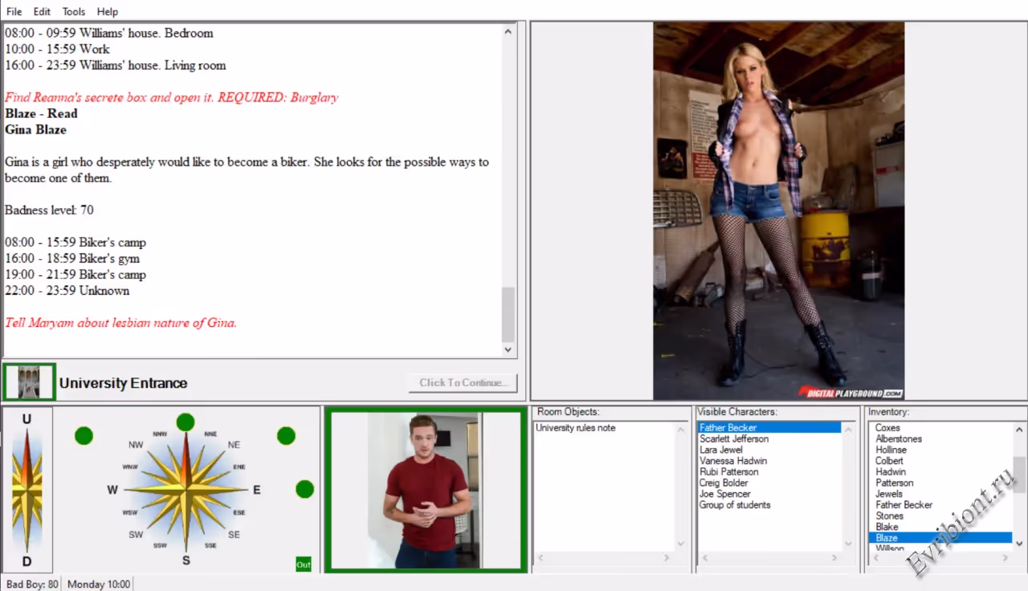Click the S point on the compass rose
1028x591 pixels.
[186, 560]
